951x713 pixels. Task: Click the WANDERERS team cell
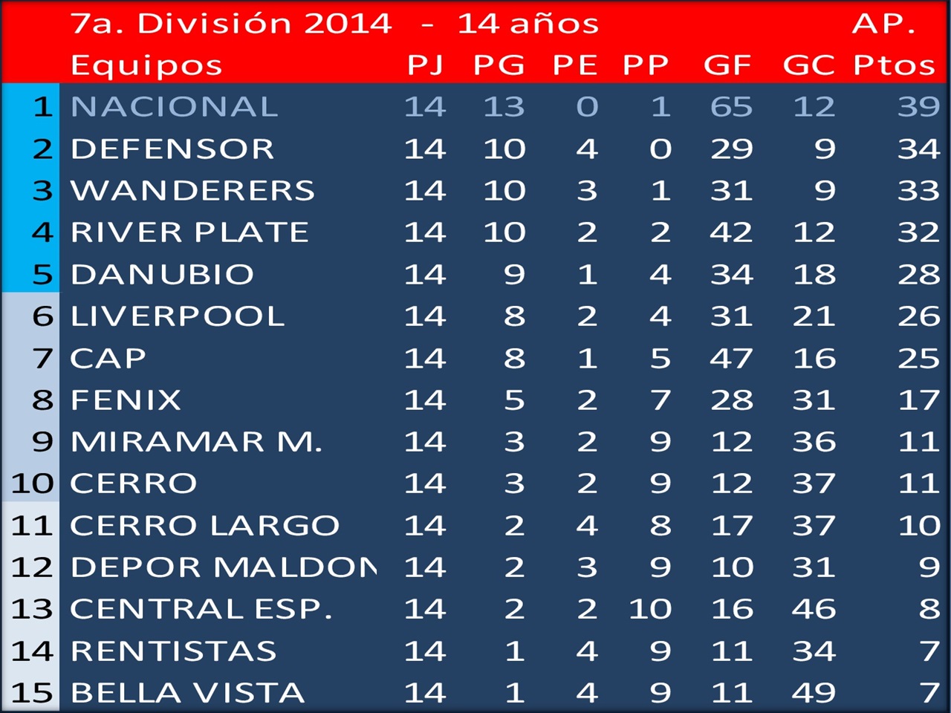pyautogui.click(x=192, y=191)
